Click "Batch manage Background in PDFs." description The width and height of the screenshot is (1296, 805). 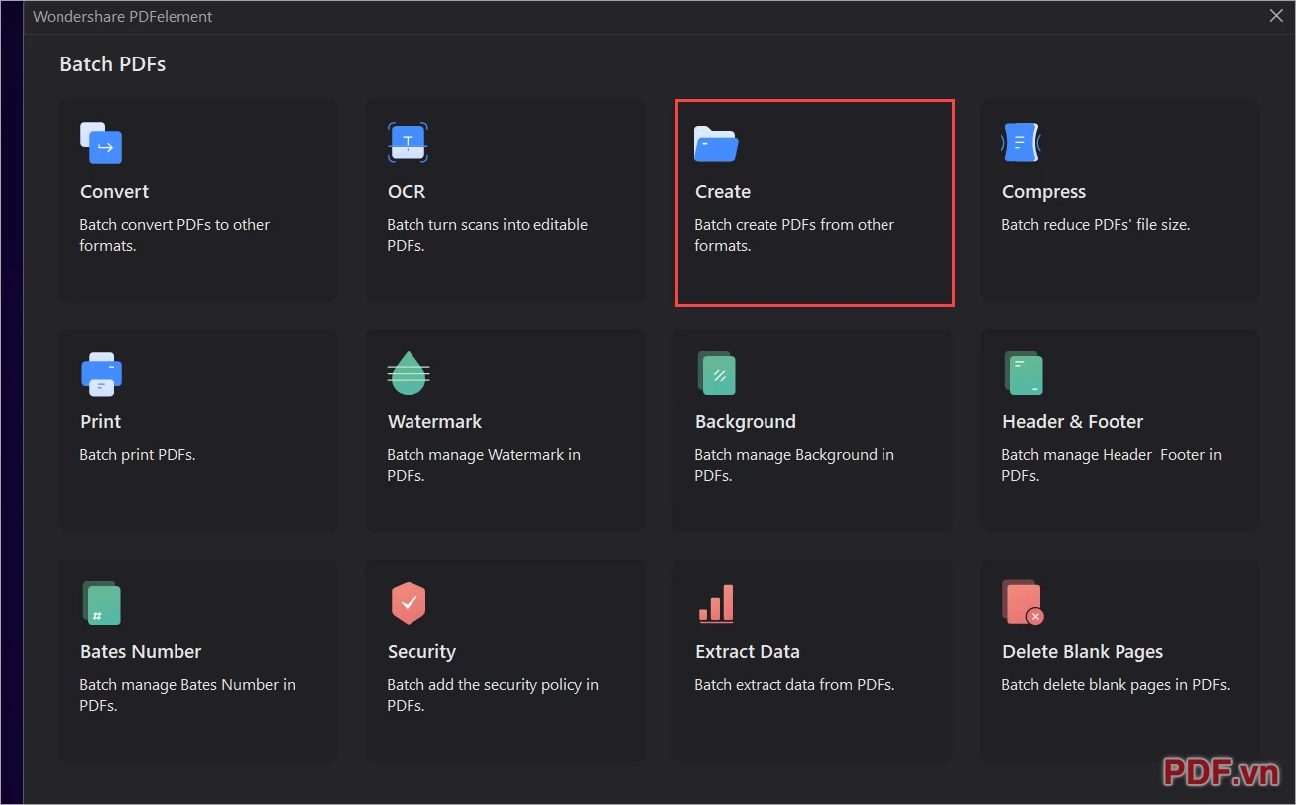pos(794,465)
